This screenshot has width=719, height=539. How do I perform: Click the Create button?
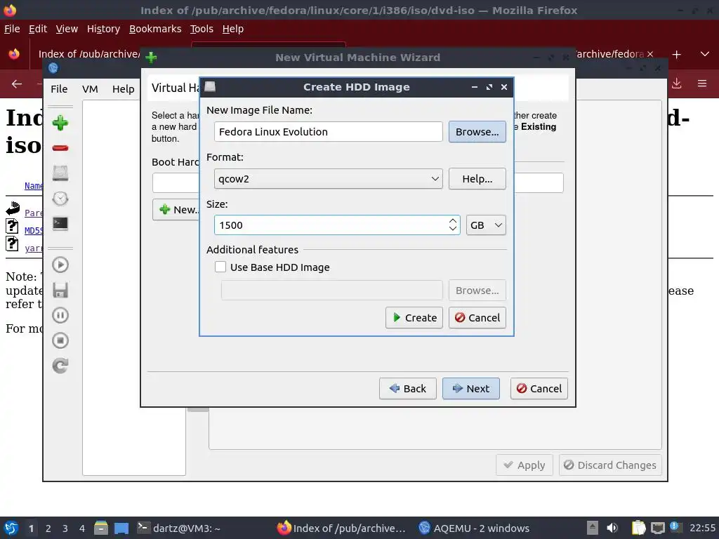(x=414, y=318)
